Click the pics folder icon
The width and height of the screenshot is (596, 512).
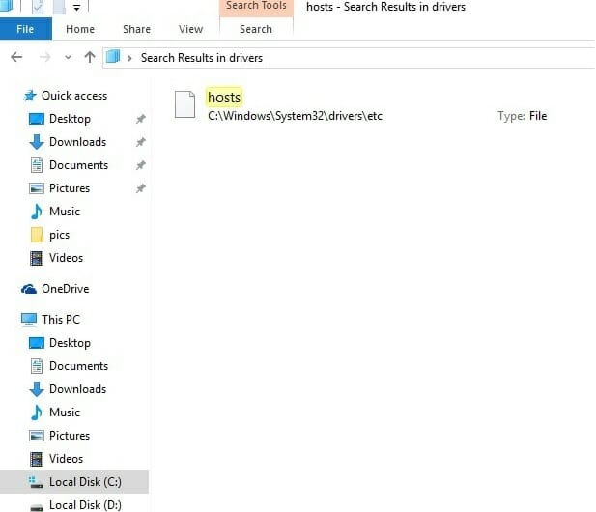pyautogui.click(x=37, y=235)
